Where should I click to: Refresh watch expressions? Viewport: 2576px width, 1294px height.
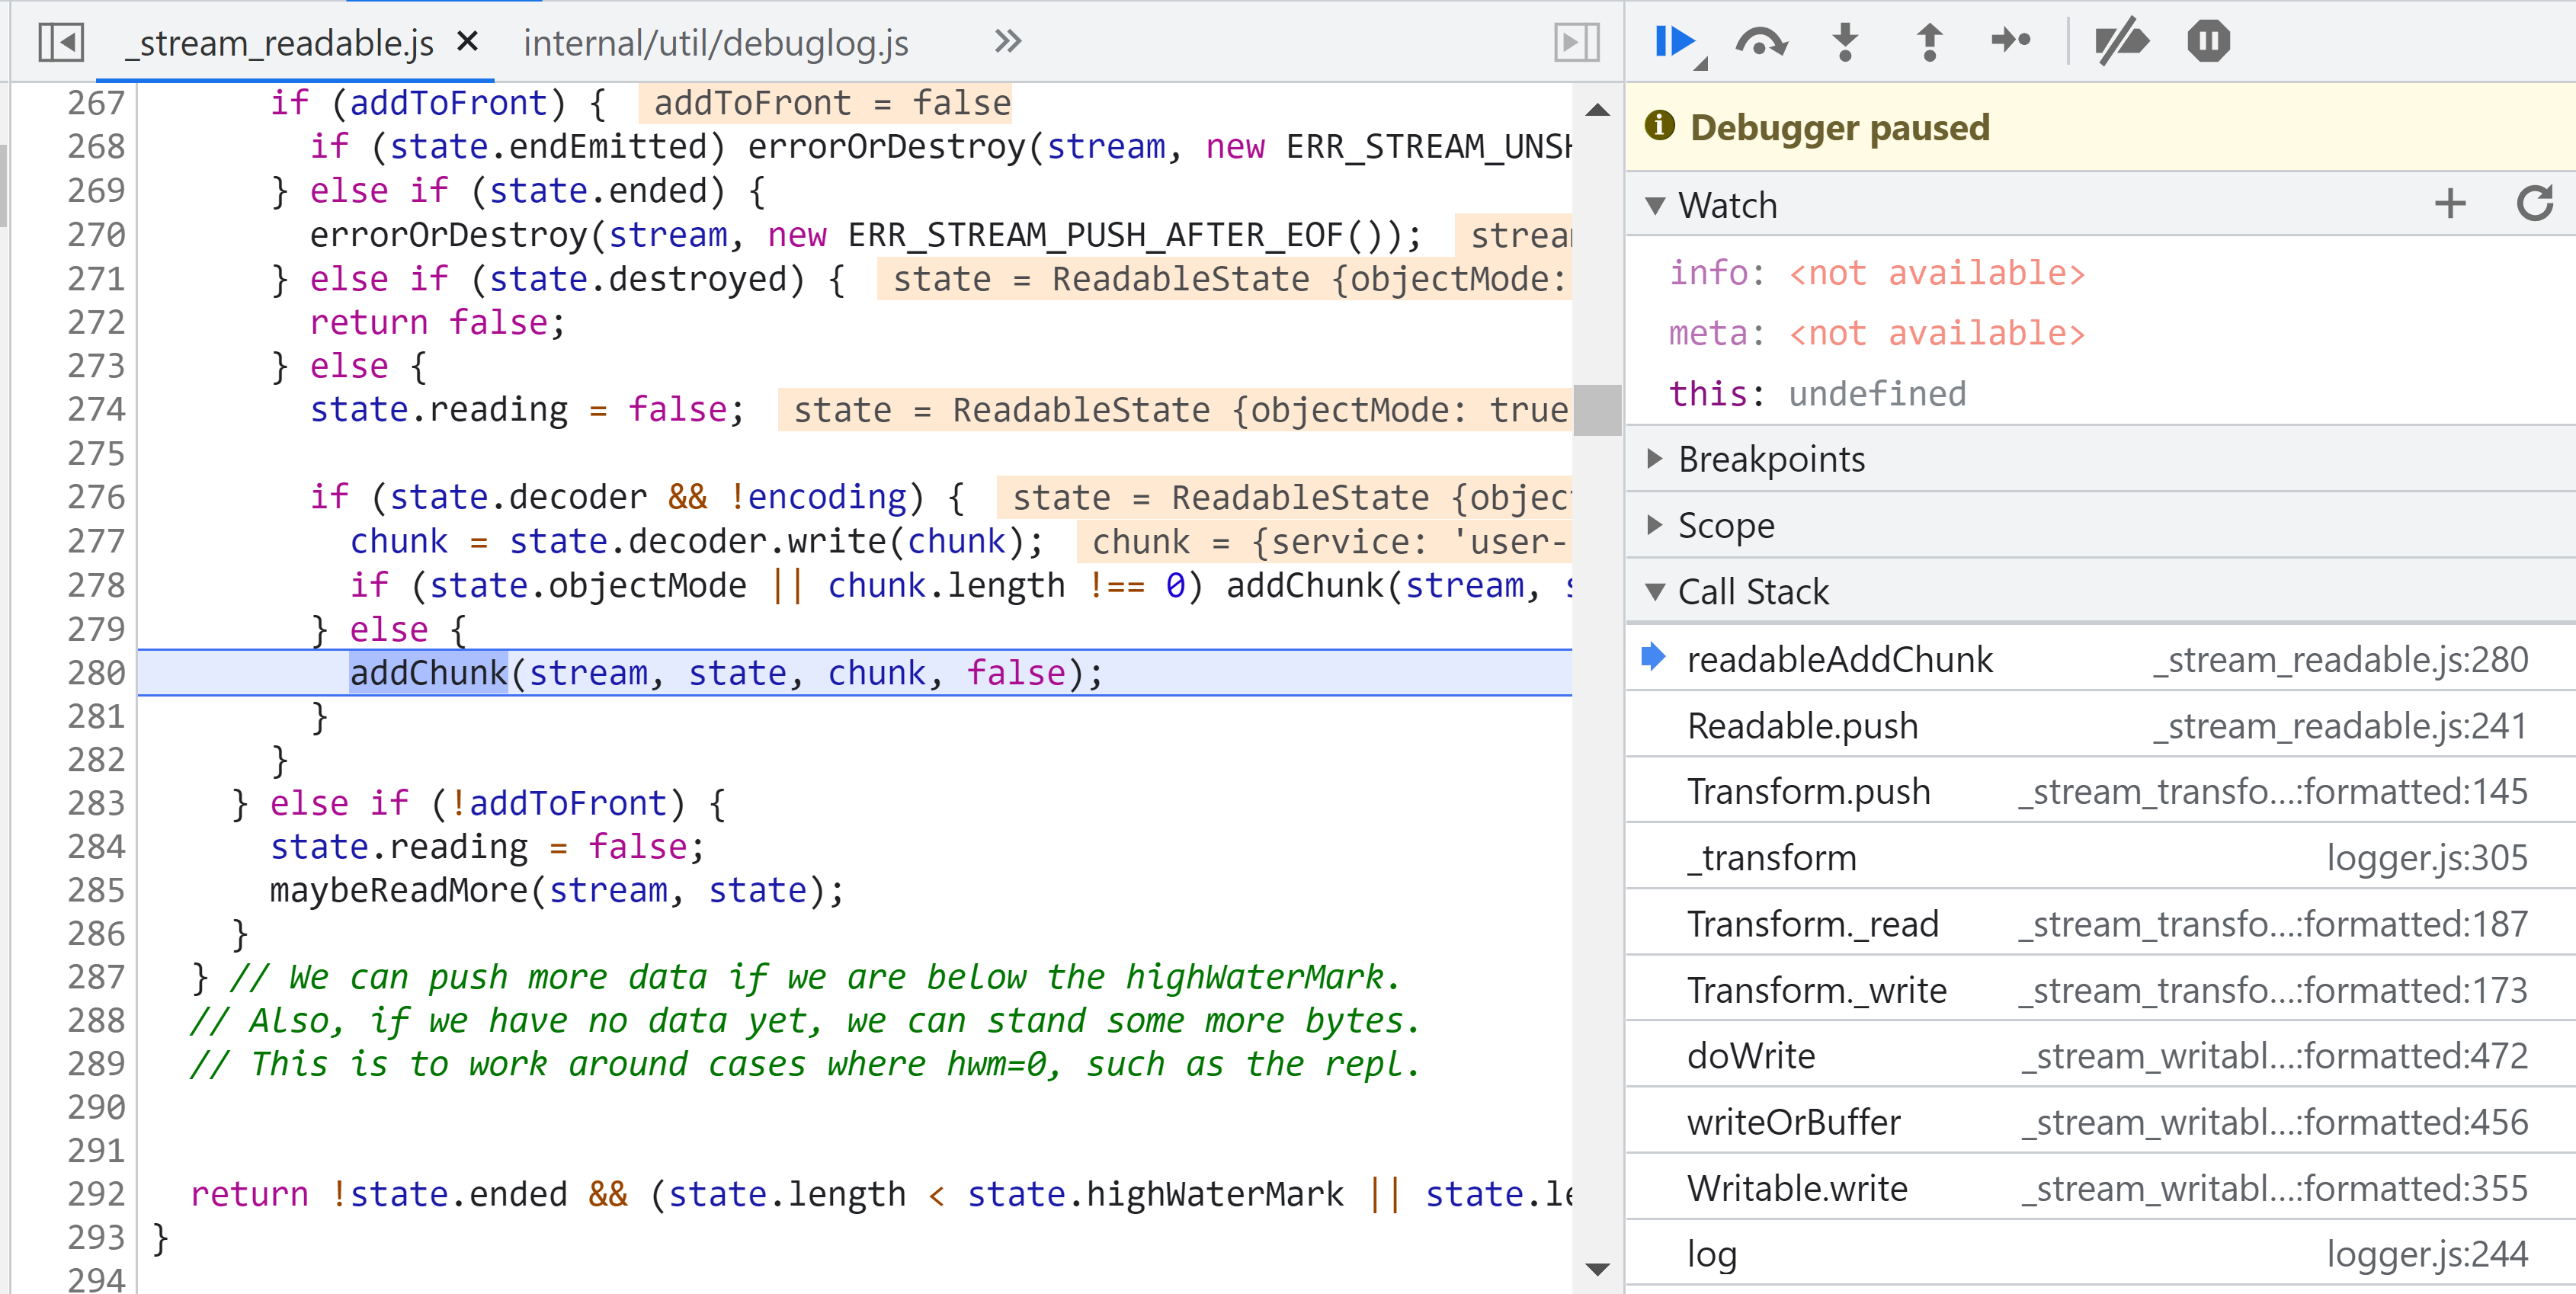pyautogui.click(x=2534, y=204)
